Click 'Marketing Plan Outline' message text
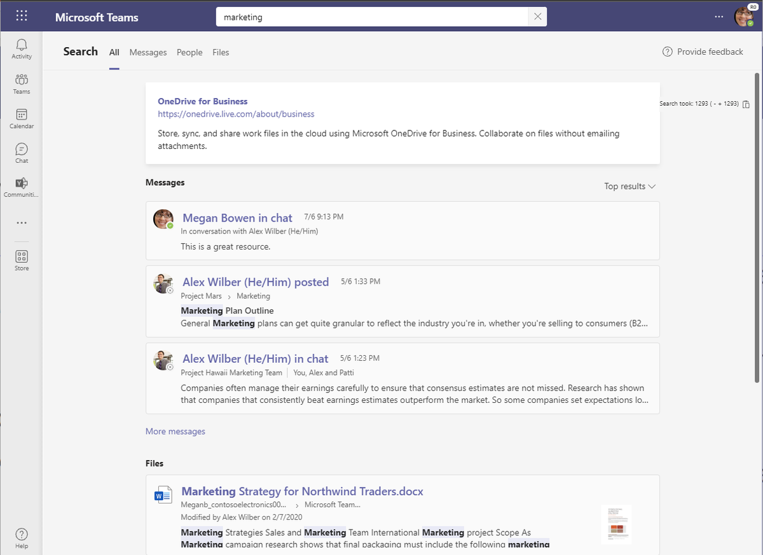Viewport: 763px width, 555px height. [x=227, y=311]
